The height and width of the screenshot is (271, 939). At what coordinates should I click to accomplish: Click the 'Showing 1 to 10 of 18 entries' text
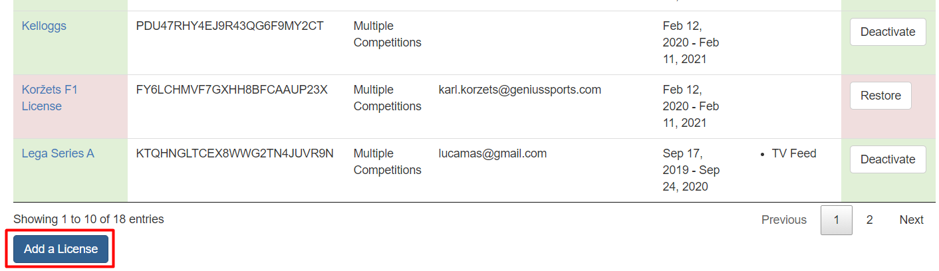click(88, 219)
